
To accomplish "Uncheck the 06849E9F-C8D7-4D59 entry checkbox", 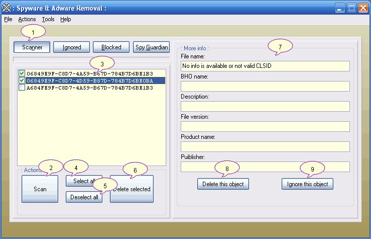I will tap(22, 81).
